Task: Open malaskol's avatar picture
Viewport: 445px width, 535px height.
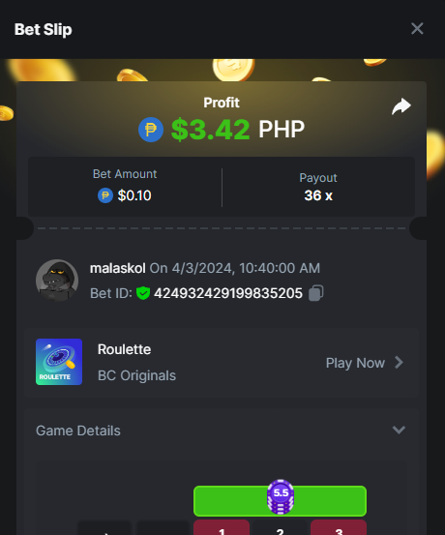Action: tap(57, 281)
